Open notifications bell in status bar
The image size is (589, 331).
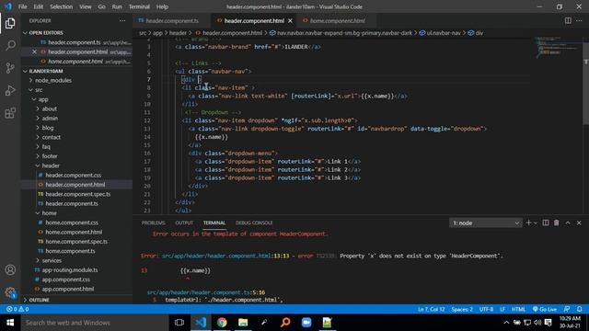579,309
